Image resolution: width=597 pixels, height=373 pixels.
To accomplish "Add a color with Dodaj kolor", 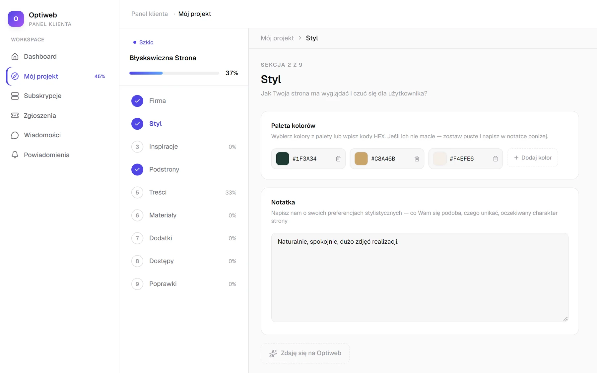I will click(x=533, y=158).
